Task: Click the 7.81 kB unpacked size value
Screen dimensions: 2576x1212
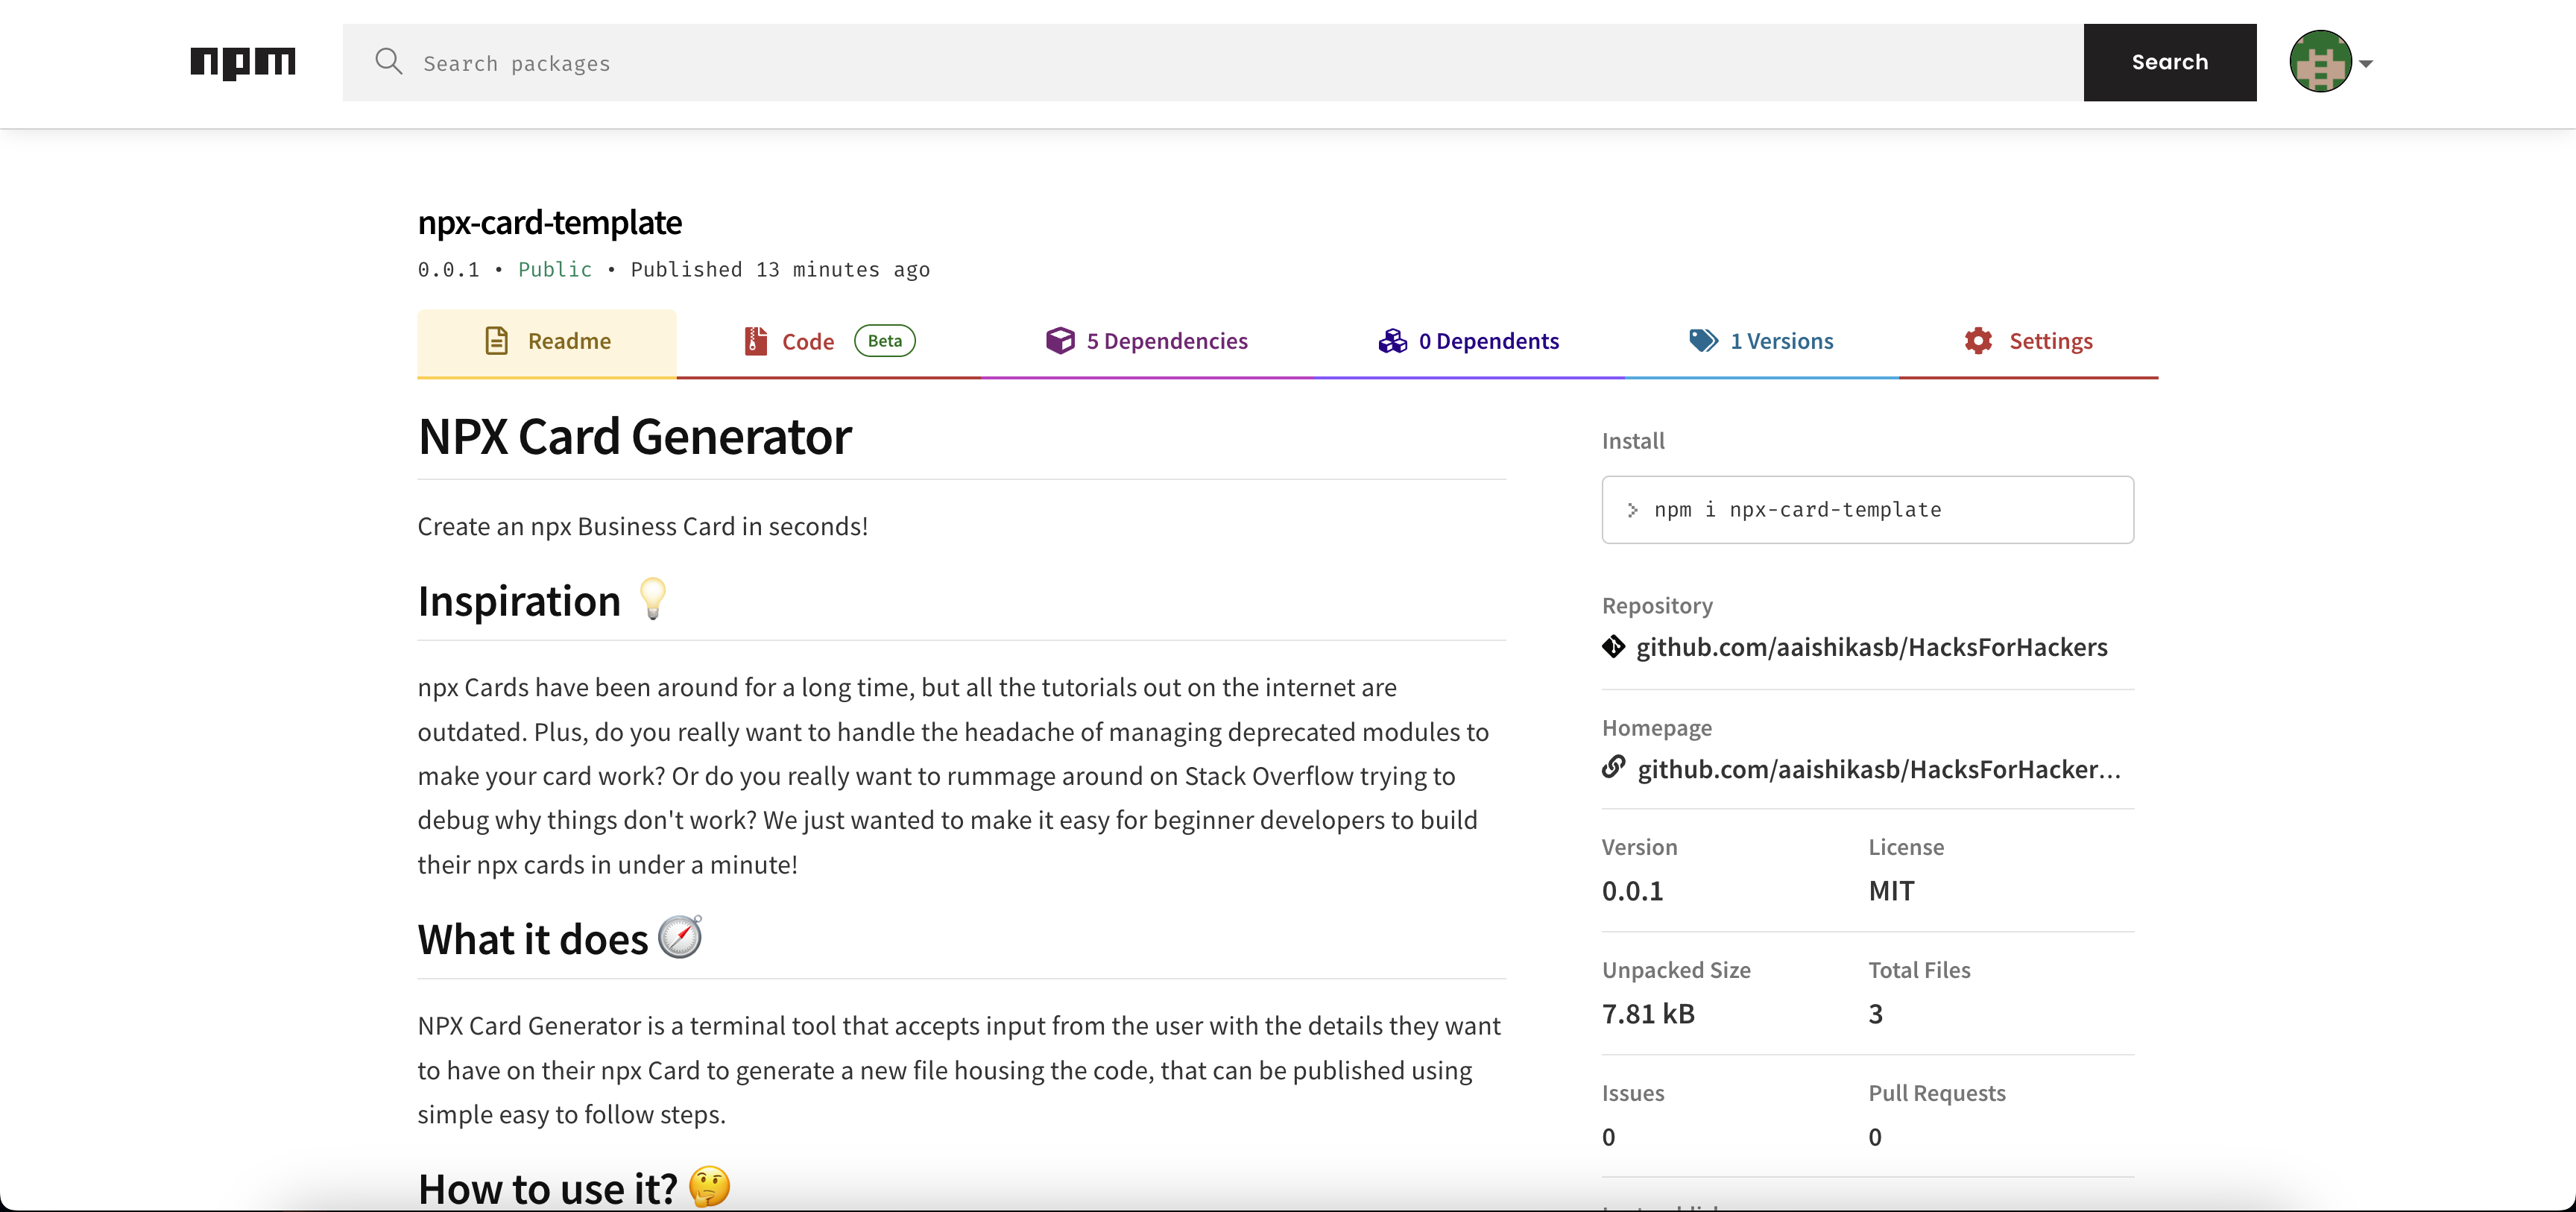Action: click(1648, 1014)
